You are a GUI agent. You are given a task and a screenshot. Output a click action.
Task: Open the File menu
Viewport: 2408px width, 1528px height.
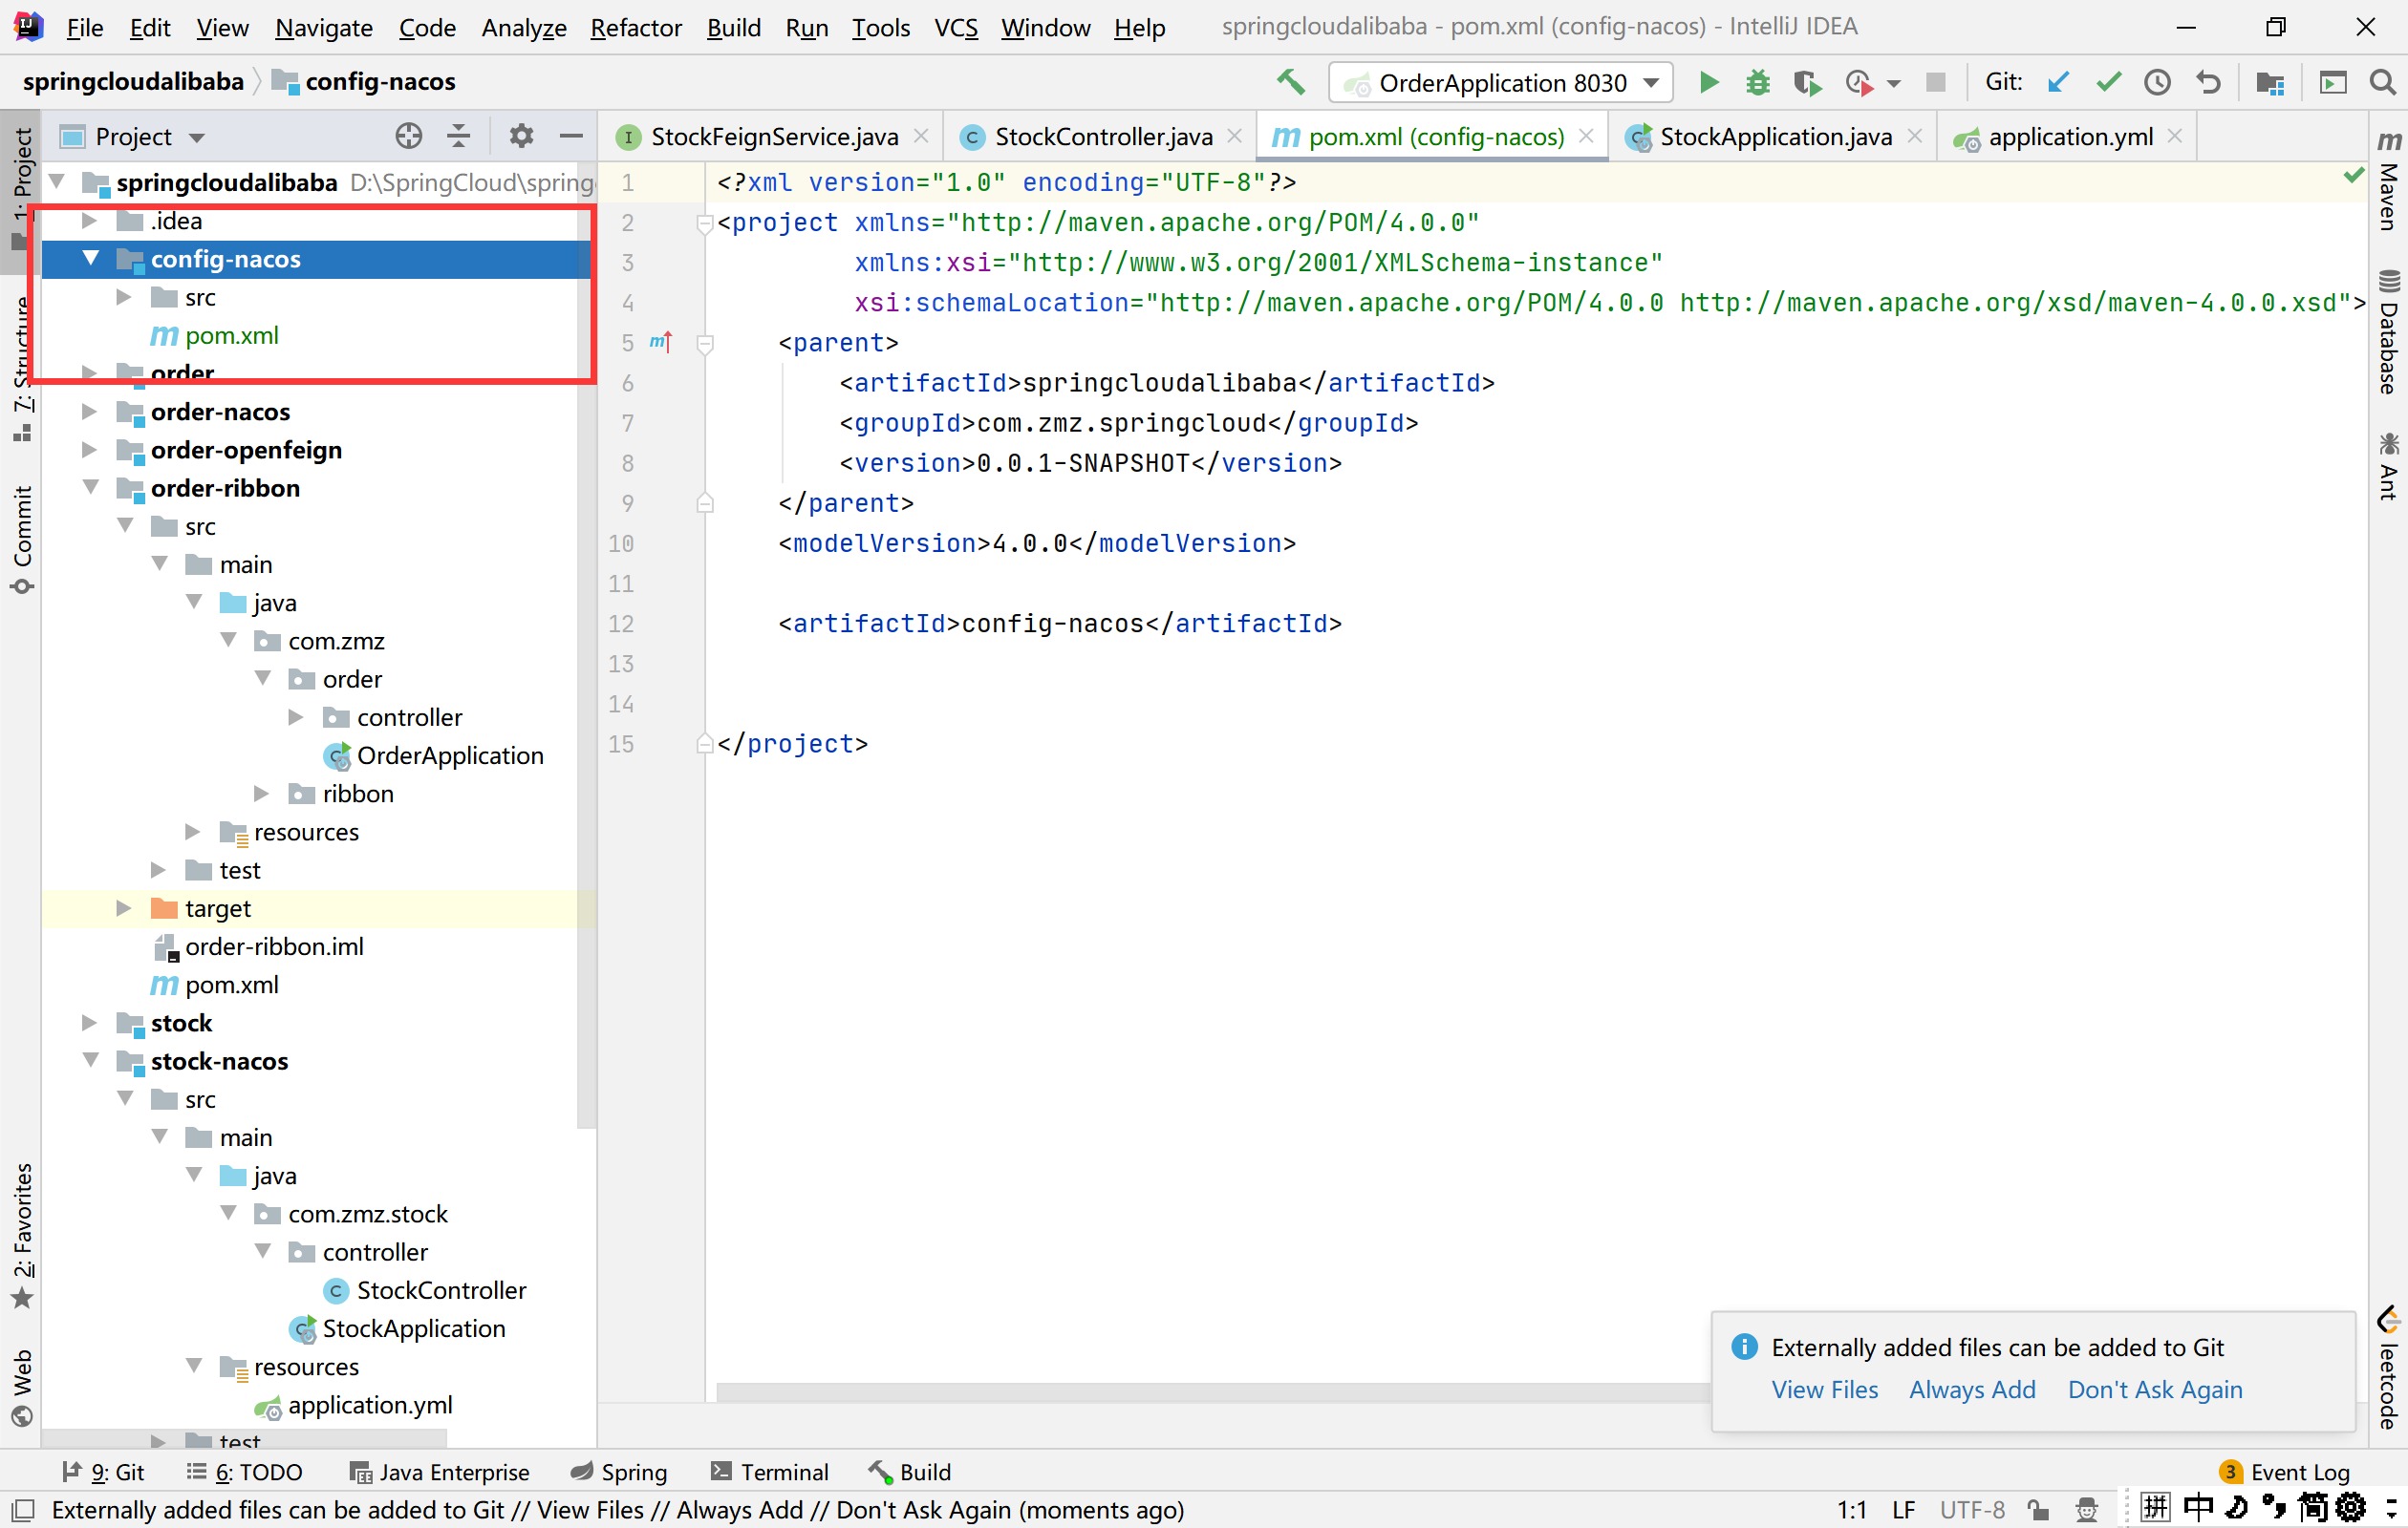[x=84, y=27]
